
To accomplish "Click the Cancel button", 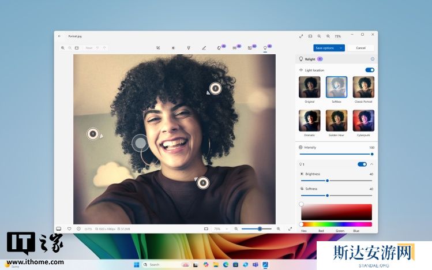I will 360,48.
